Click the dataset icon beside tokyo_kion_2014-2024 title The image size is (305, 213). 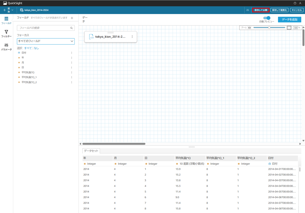tap(22, 10)
